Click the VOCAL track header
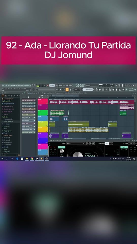This screenshot has width=137, height=244. [x=43, y=101]
